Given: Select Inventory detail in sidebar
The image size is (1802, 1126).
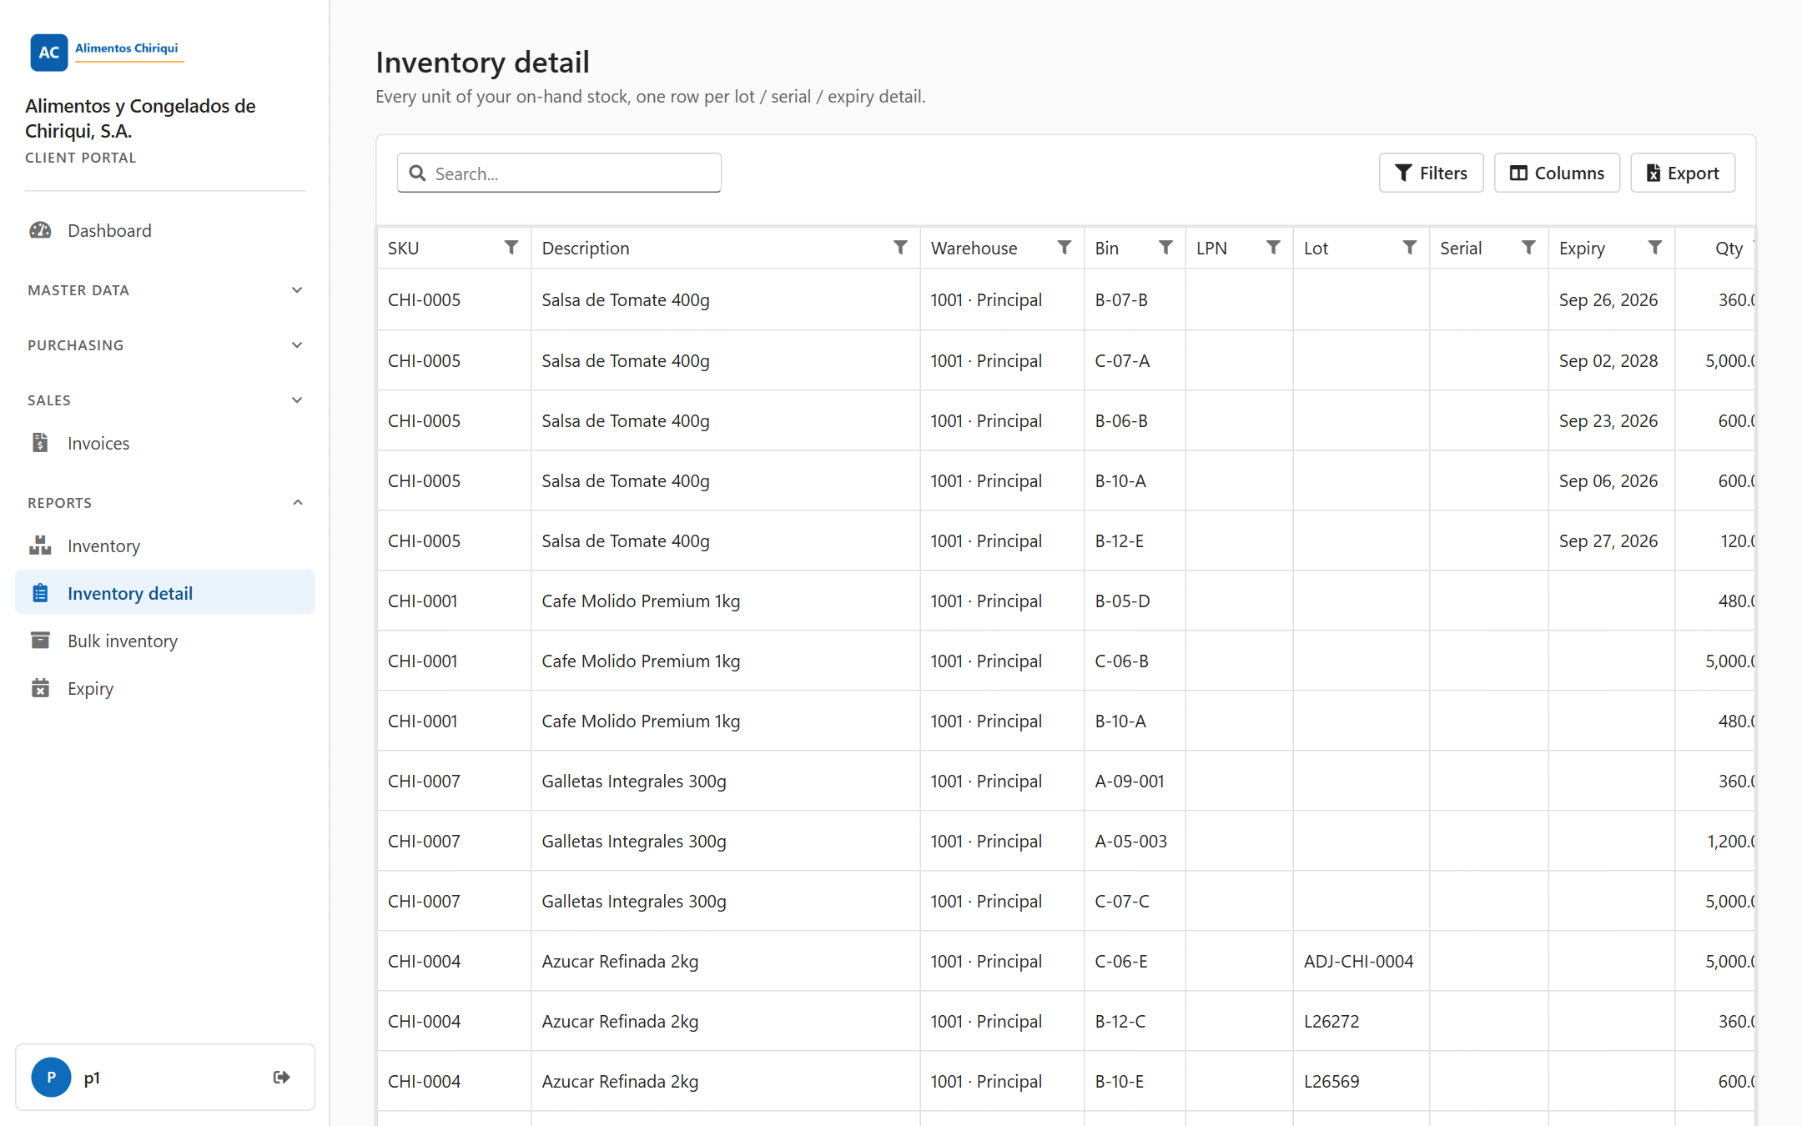Looking at the screenshot, I should [x=165, y=593].
